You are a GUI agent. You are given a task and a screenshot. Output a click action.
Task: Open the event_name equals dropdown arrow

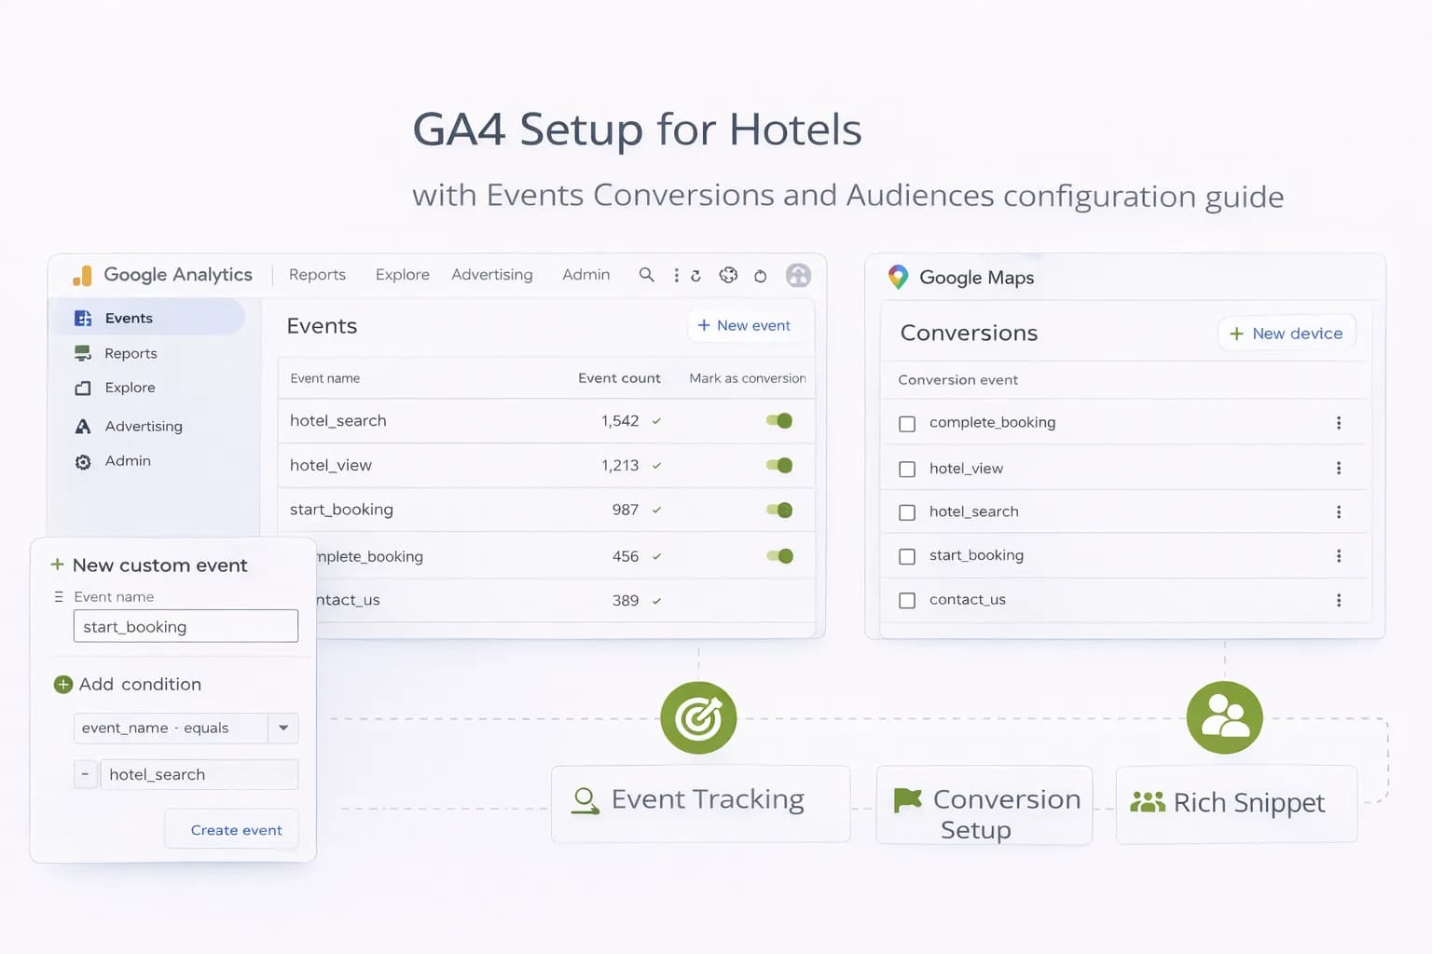283,728
